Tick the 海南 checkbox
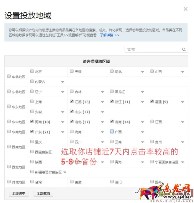 click(x=72, y=131)
